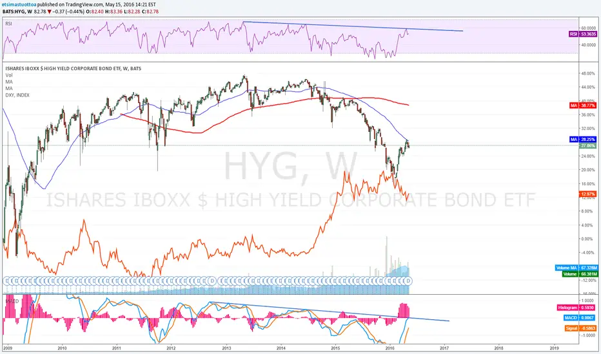Click the 2012 time axis label

[171, 348]
